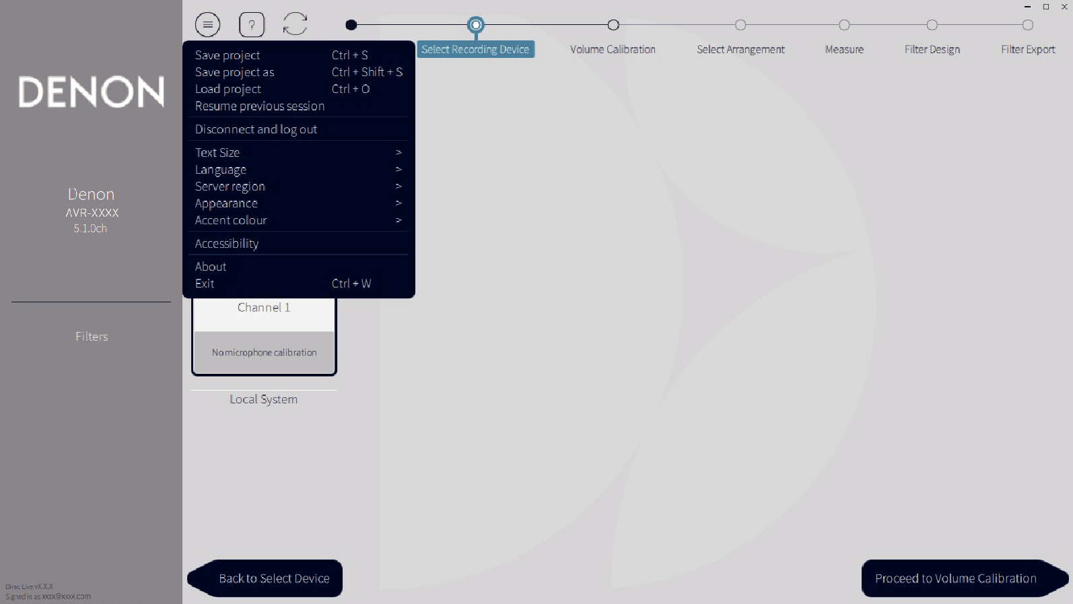Image resolution: width=1073 pixels, height=604 pixels.
Task: Go to the Measure step circle
Action: [844, 25]
